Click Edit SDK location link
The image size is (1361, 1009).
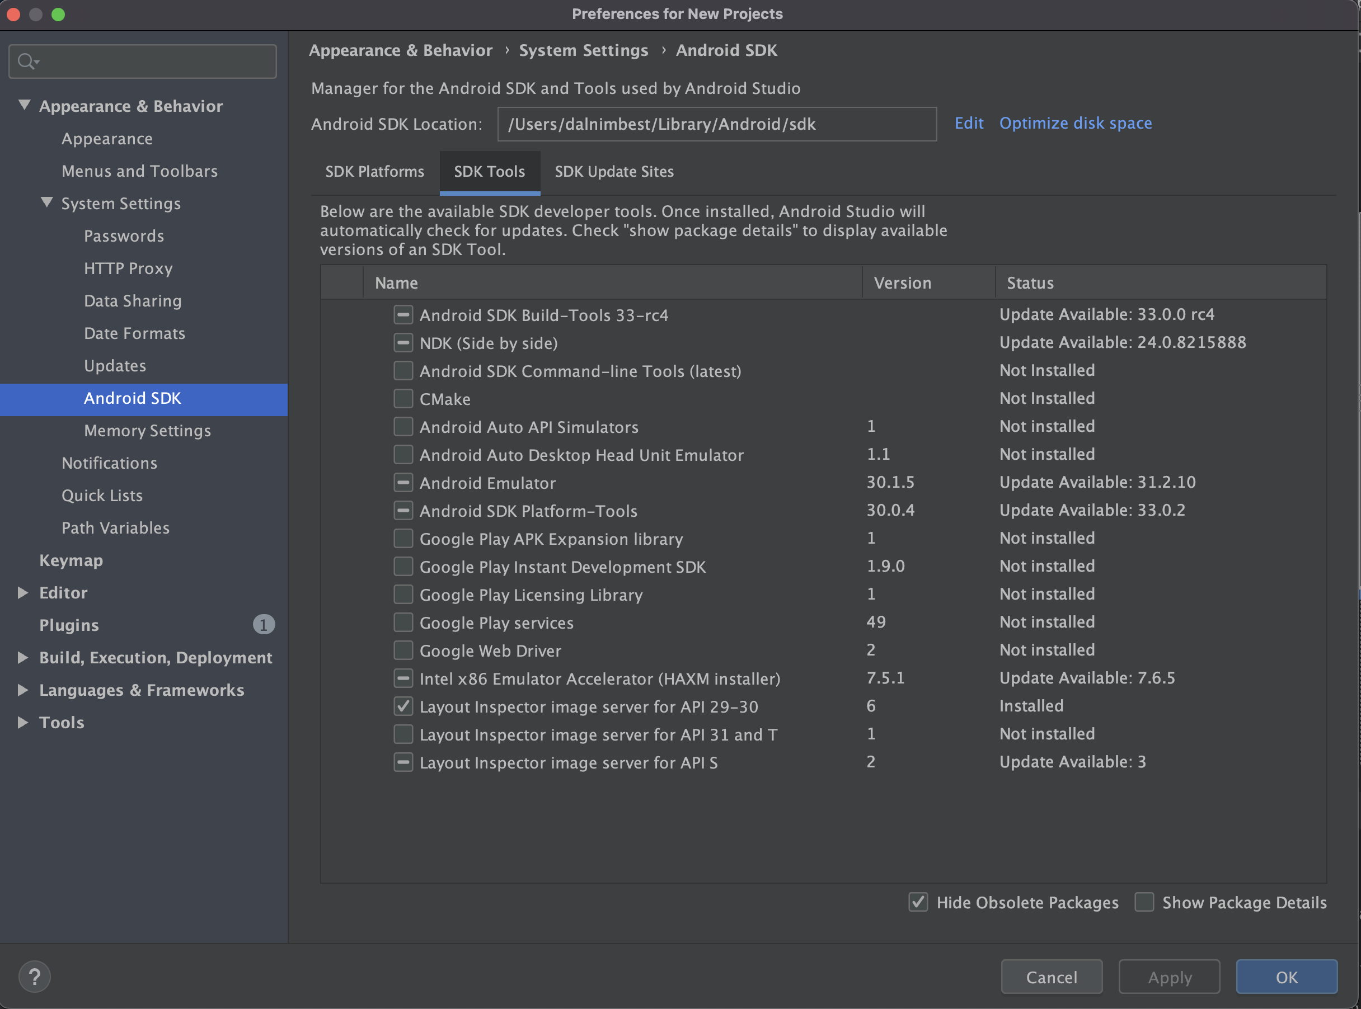(969, 122)
